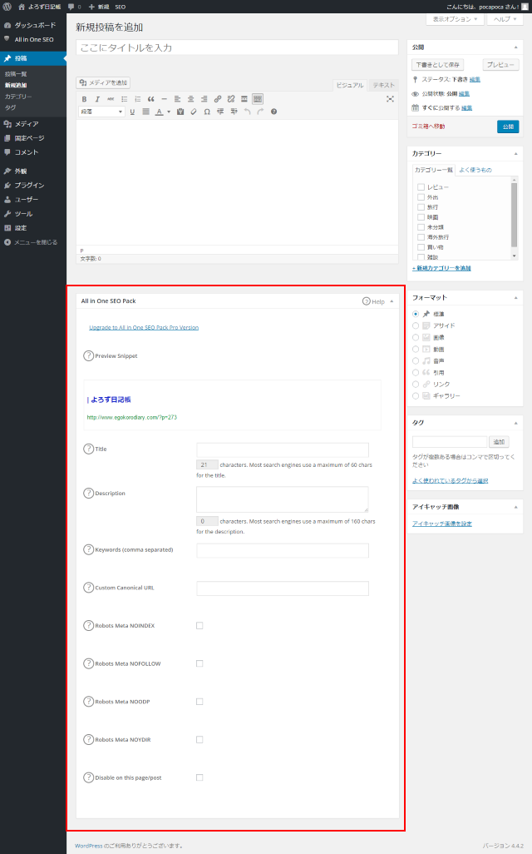Toggle italic formatting in editor toolbar
The width and height of the screenshot is (532, 854).
(97, 99)
